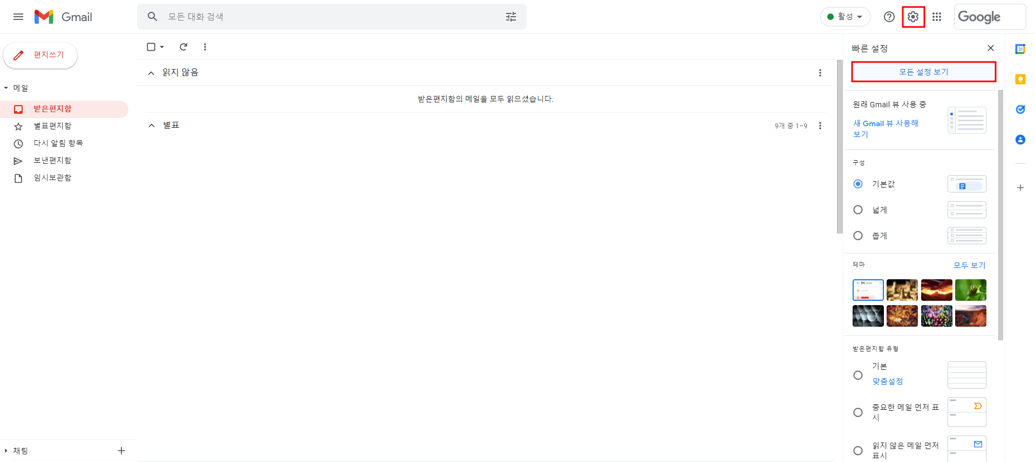Click the Google account box

point(990,17)
